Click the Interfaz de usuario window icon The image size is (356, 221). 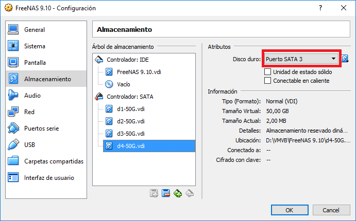[x=13, y=177]
